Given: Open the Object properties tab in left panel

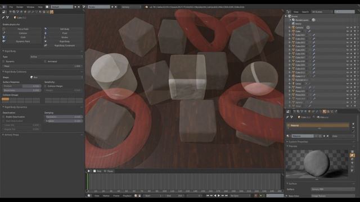Looking at the screenshot, I should point(25,12).
